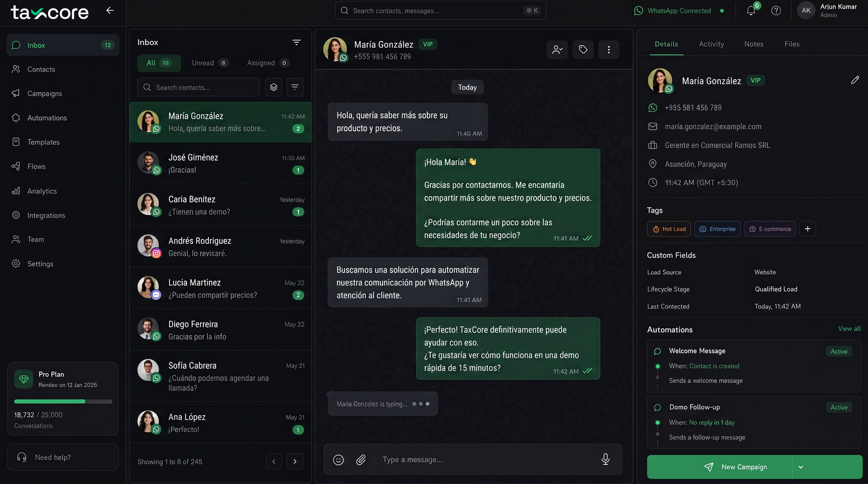Attach a file with paperclip icon

pos(361,460)
